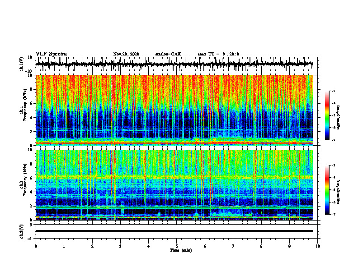Click the "8" tick on ch.2 frequency axis

31,164
